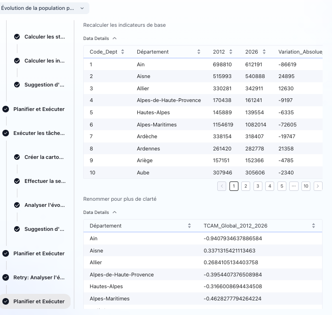Sort TCAM_Global_2012_2026 column values
Viewport: 332px width, 315px height.
coord(313,226)
